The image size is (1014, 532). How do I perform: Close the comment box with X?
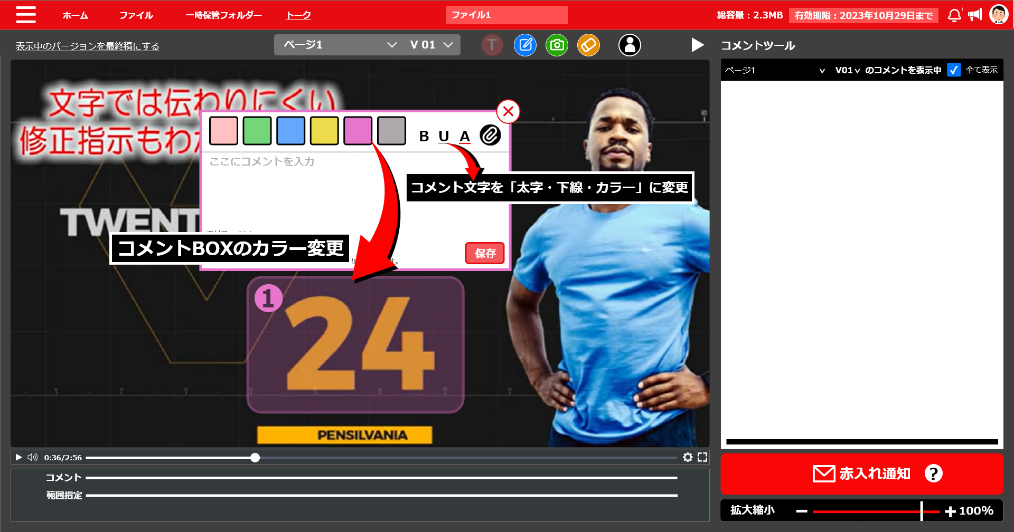pyautogui.click(x=508, y=111)
